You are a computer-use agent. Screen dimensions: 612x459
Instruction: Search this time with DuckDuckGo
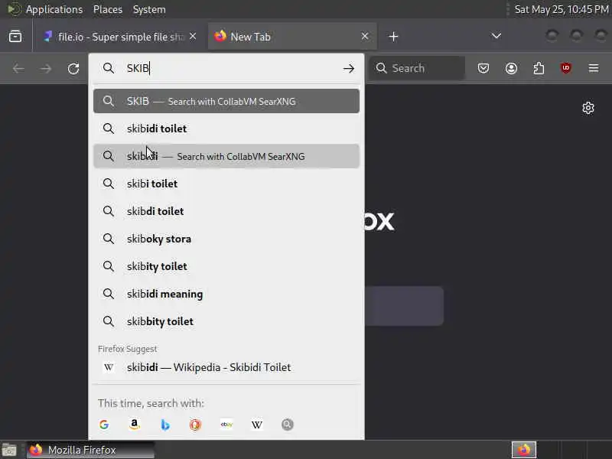coord(196,425)
